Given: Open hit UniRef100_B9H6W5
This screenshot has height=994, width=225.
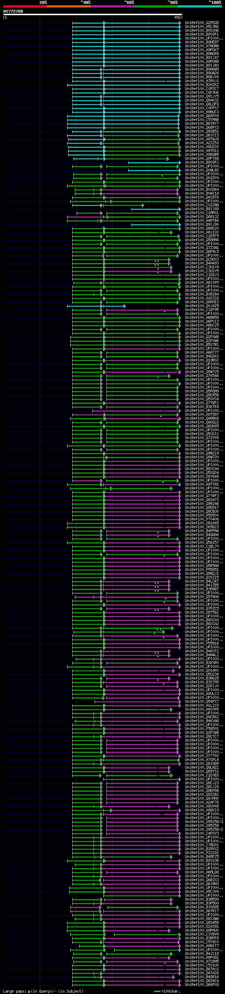Looking at the screenshot, I should click(202, 69).
